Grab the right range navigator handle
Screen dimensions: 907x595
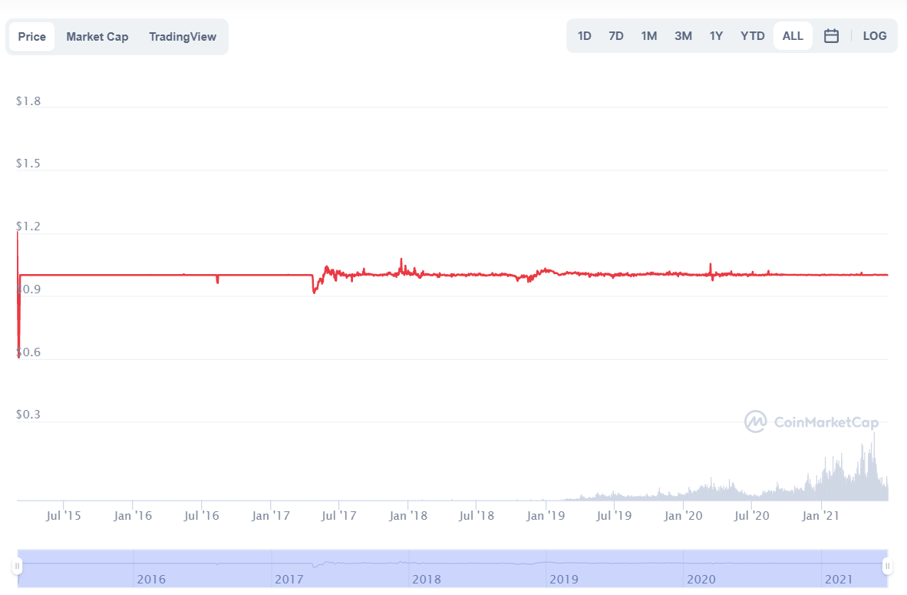[887, 566]
